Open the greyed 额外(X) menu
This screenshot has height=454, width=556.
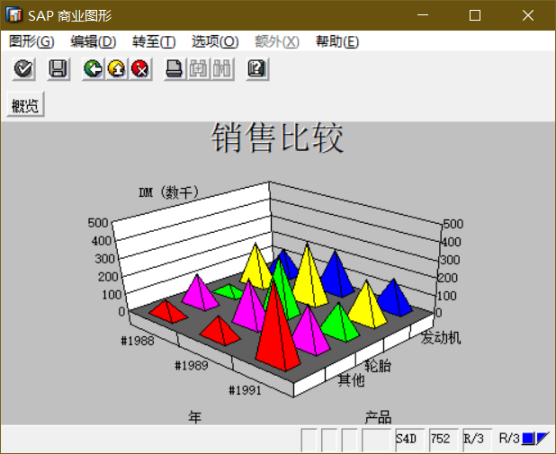[277, 41]
